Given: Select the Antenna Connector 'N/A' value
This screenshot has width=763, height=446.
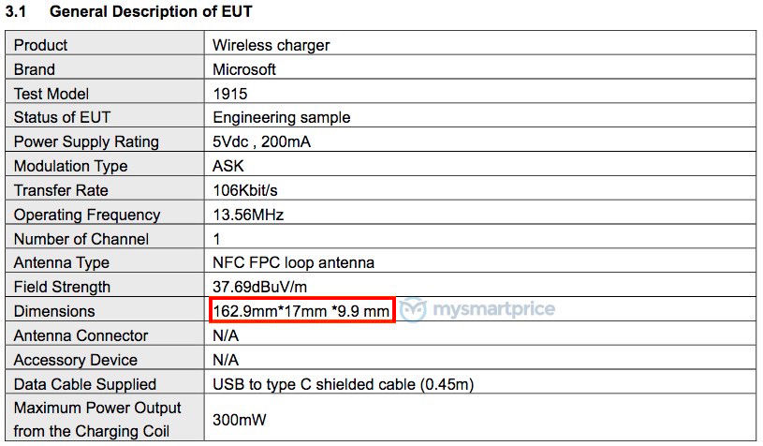Looking at the screenshot, I should [226, 335].
